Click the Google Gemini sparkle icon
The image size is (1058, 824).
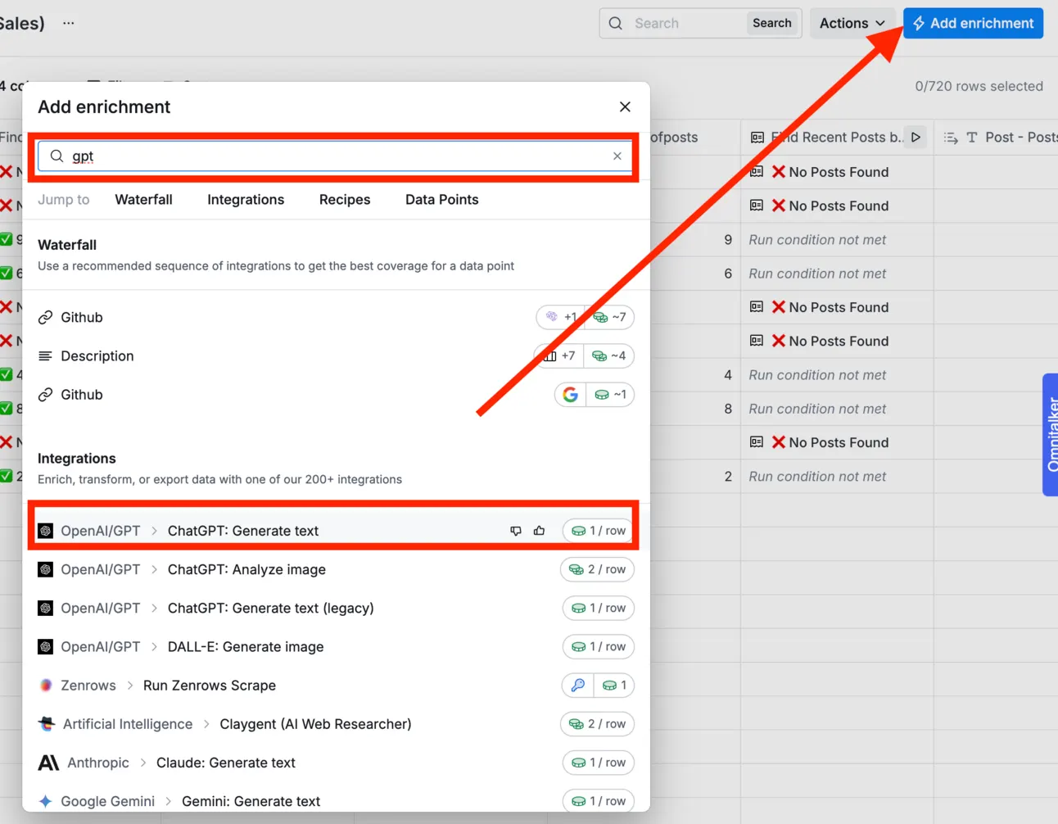[x=46, y=801]
